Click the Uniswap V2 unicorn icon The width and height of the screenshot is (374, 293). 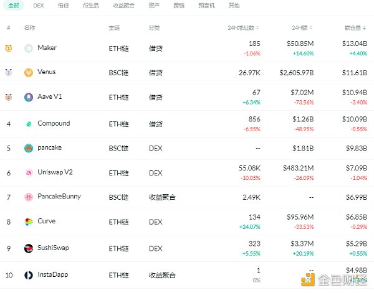coord(29,172)
